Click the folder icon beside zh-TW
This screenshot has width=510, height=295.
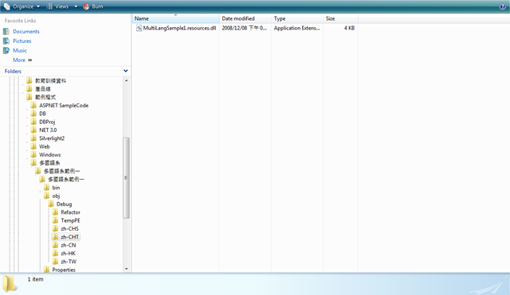[x=55, y=262]
